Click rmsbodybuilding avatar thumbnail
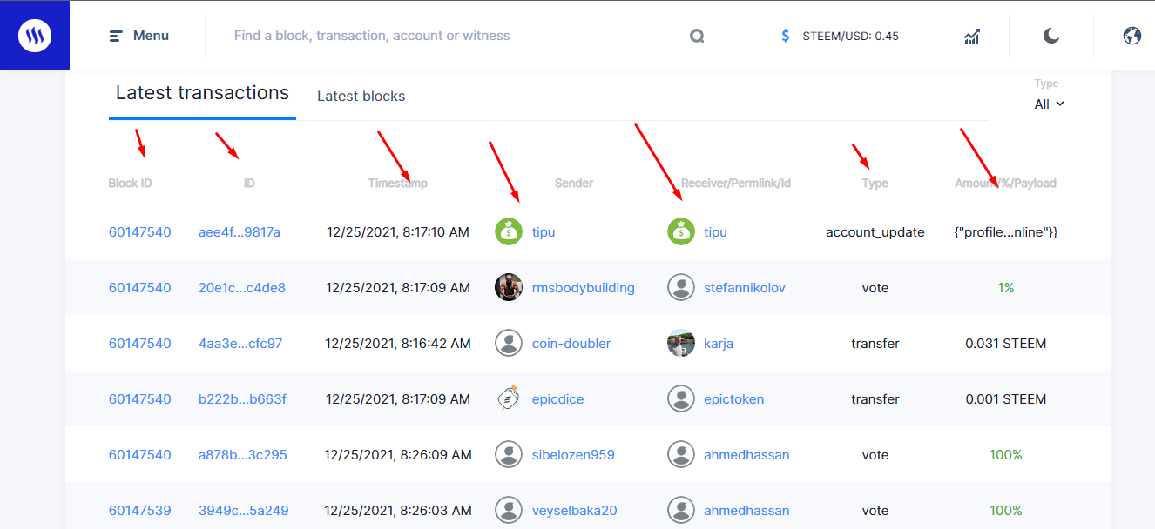 509,288
